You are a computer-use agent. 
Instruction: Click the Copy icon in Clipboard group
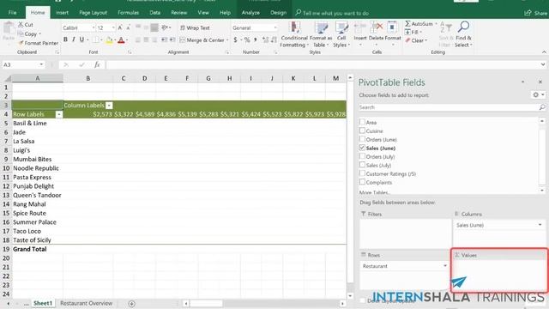pyautogui.click(x=21, y=33)
